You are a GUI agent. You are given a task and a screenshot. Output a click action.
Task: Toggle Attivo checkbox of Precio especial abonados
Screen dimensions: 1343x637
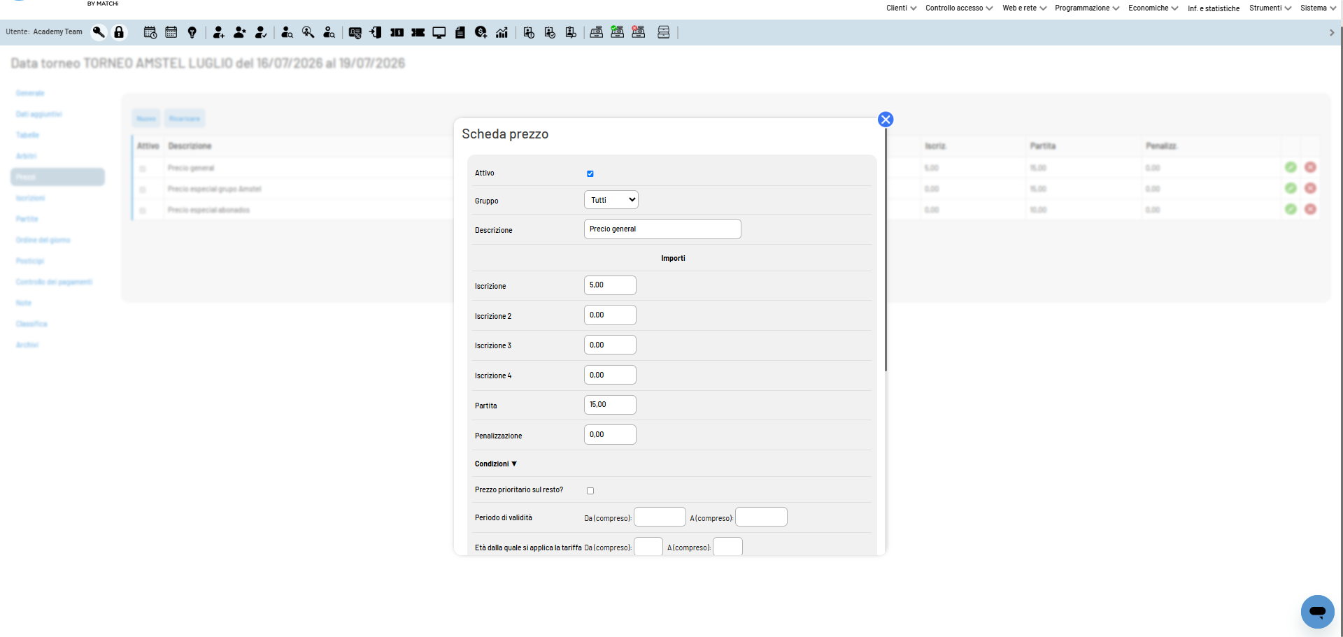tap(143, 210)
